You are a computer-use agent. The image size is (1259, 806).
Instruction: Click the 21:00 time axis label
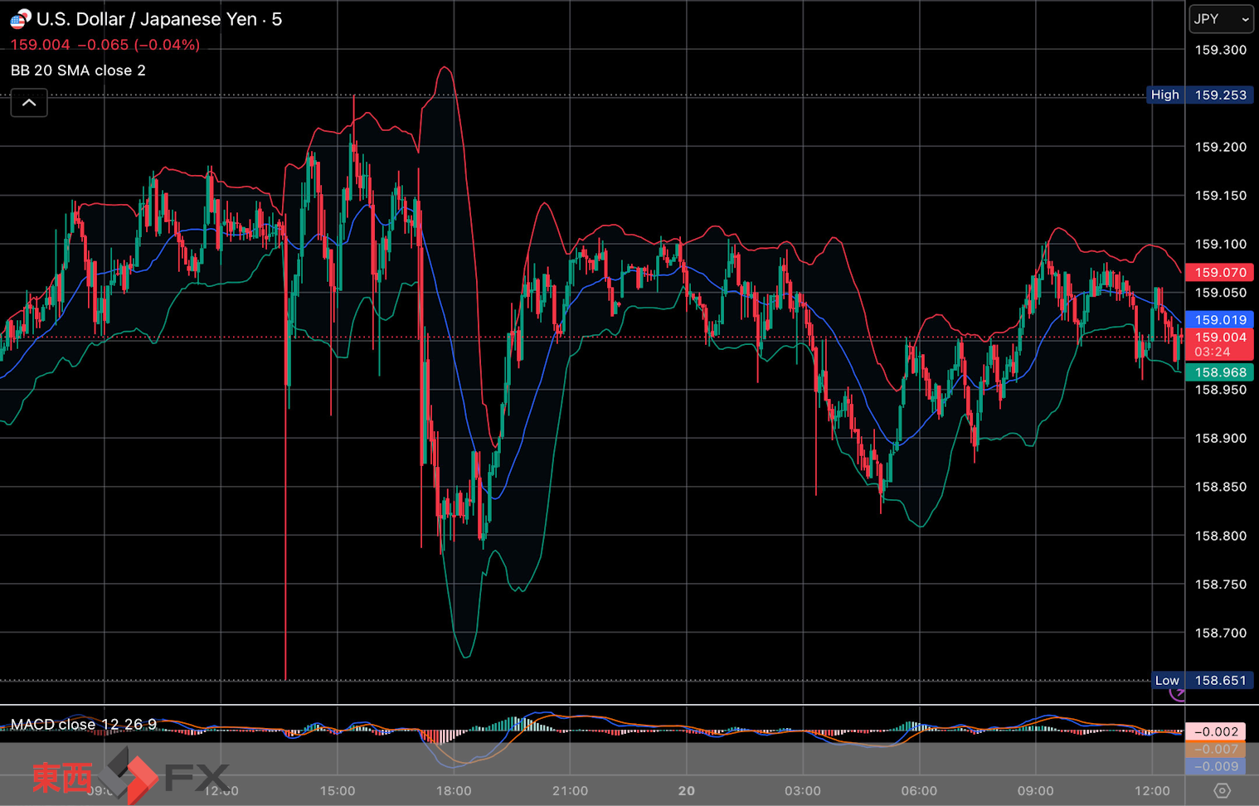click(571, 791)
